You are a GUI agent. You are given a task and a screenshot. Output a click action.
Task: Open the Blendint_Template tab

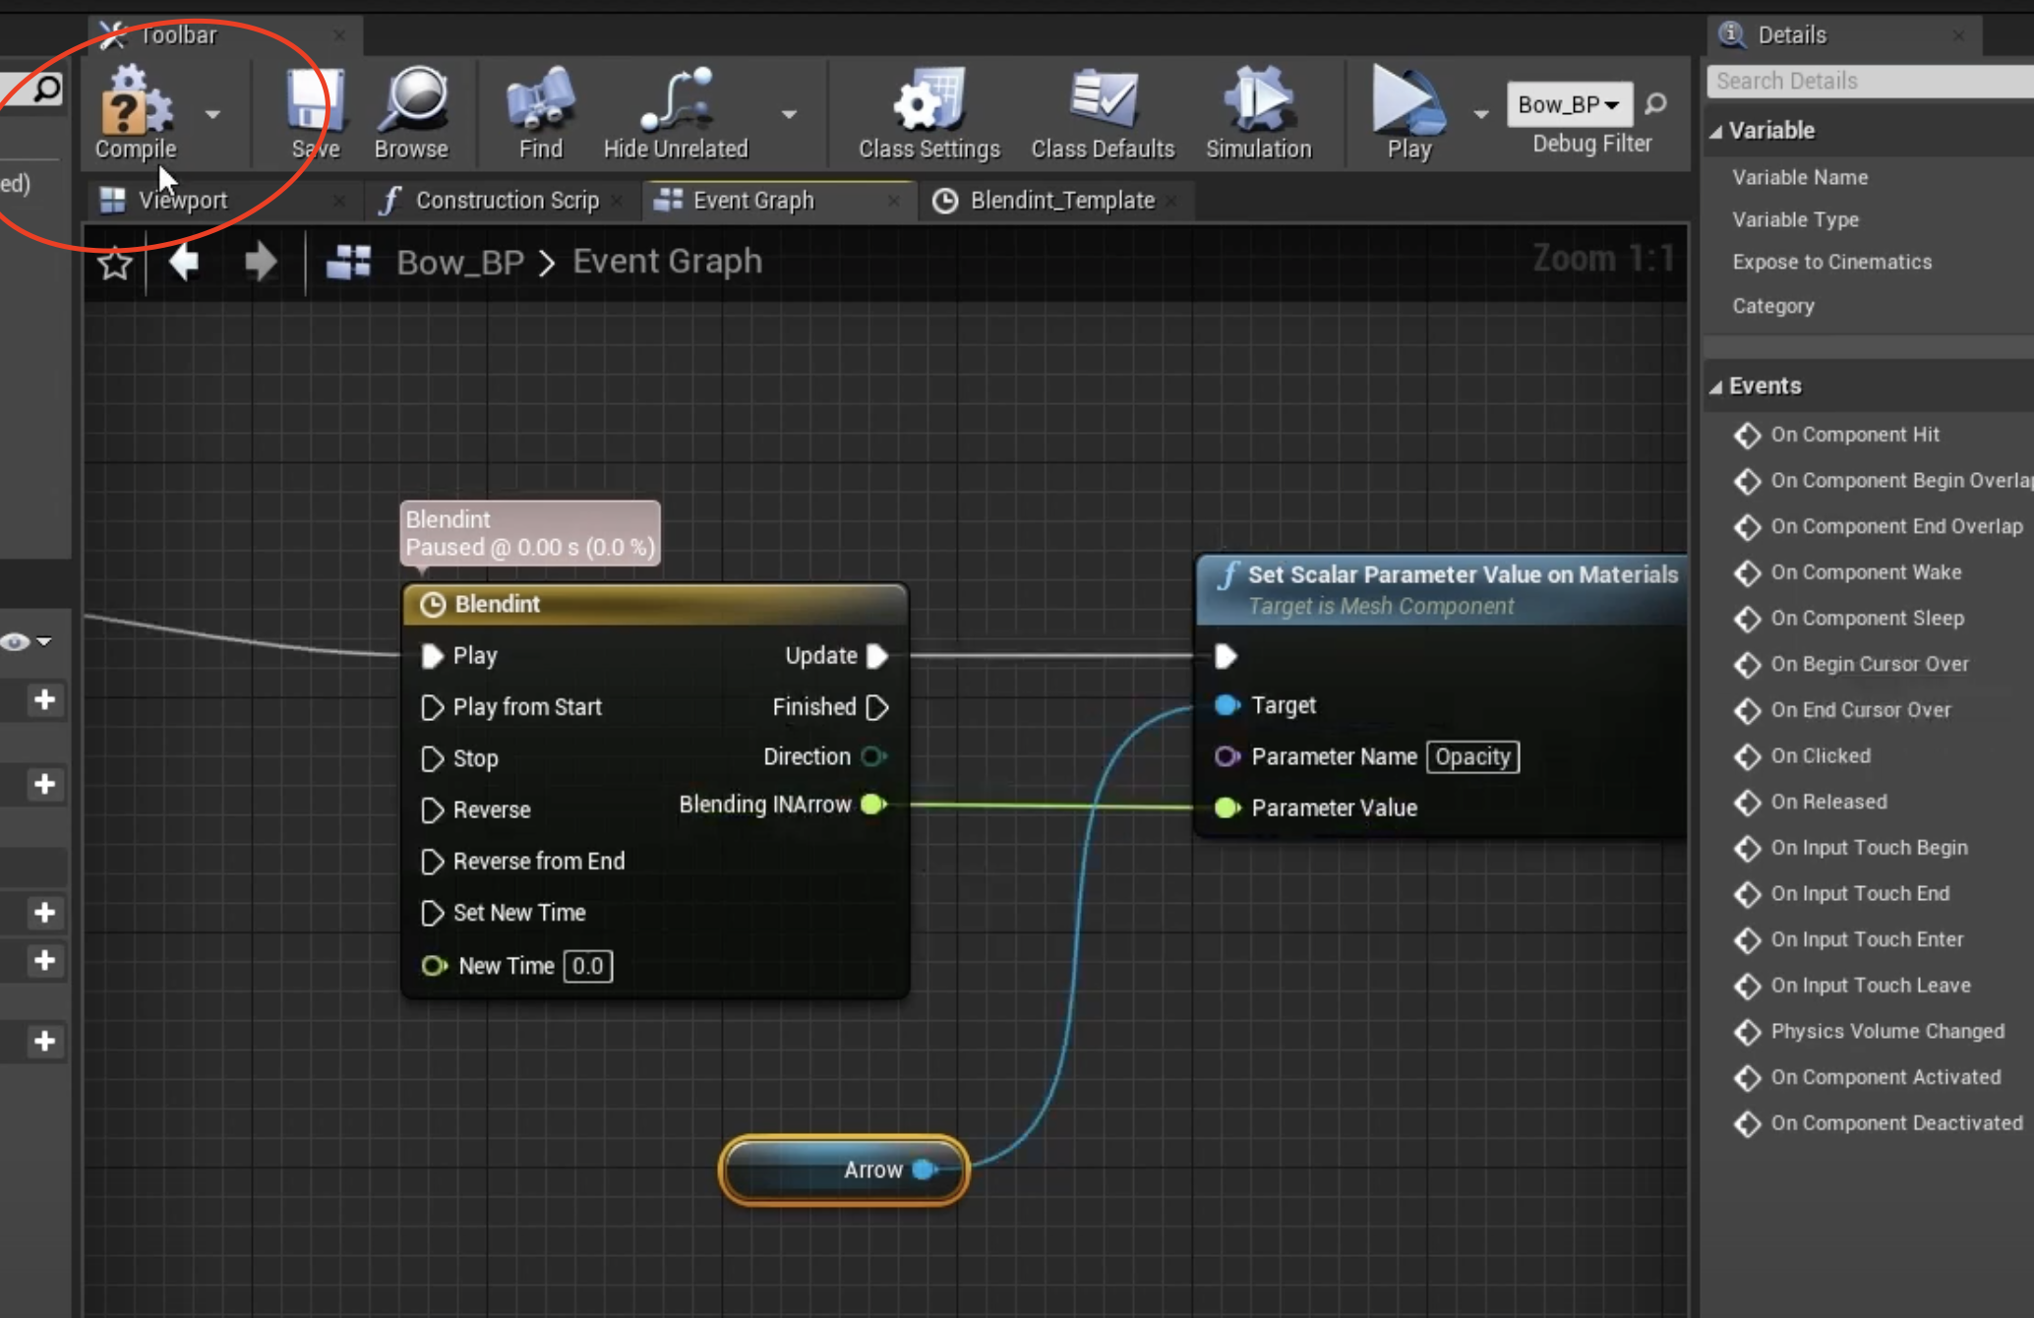coord(1061,201)
